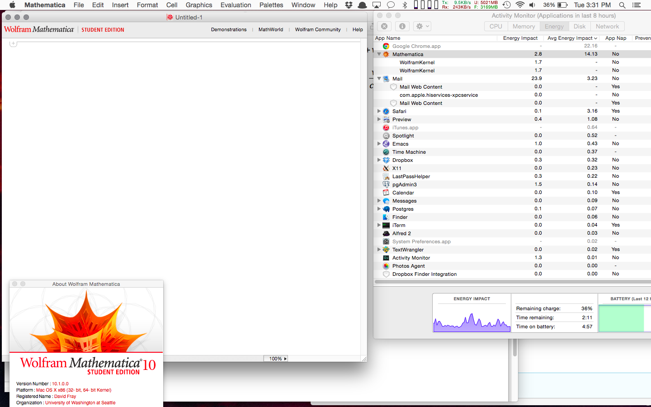The width and height of the screenshot is (651, 407).
Task: Collapse the Mathematica process group
Action: 379,54
